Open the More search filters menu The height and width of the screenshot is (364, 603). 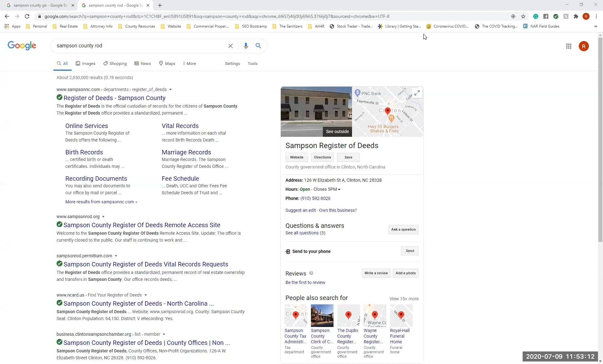tap(189, 63)
